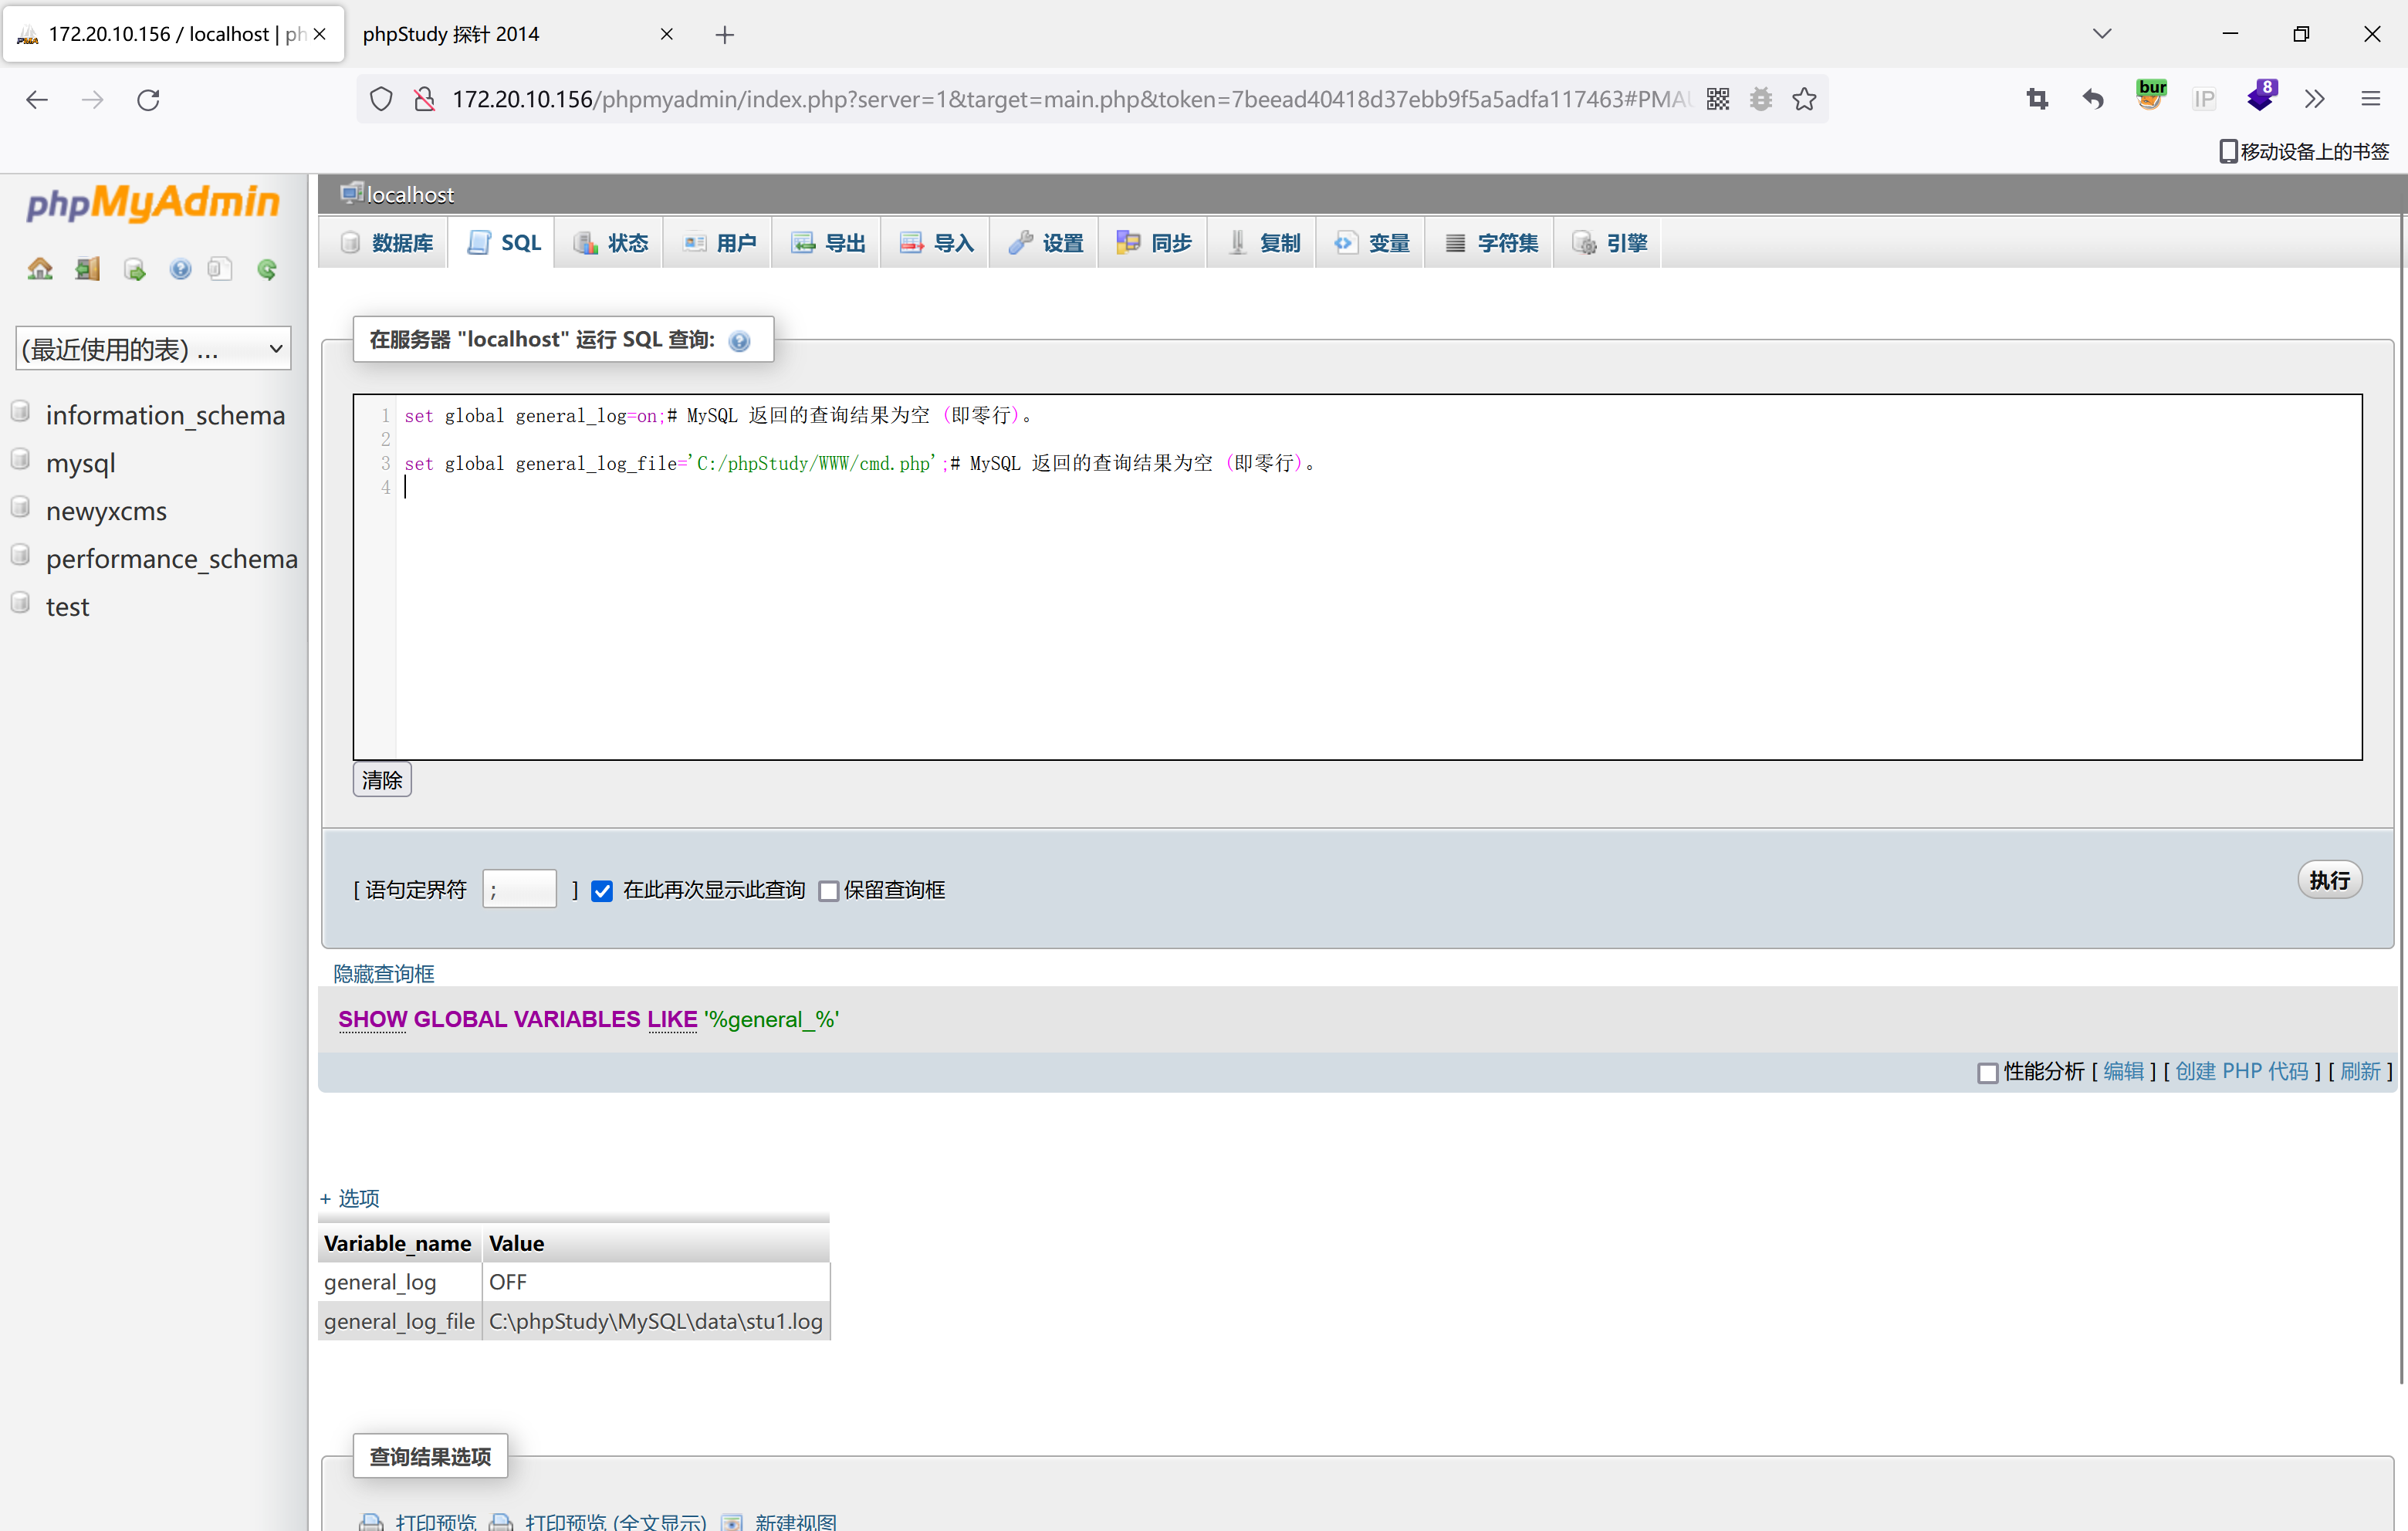Viewport: 2408px width, 1531px height.
Task: Click the bookmark star icon
Action: click(1804, 99)
